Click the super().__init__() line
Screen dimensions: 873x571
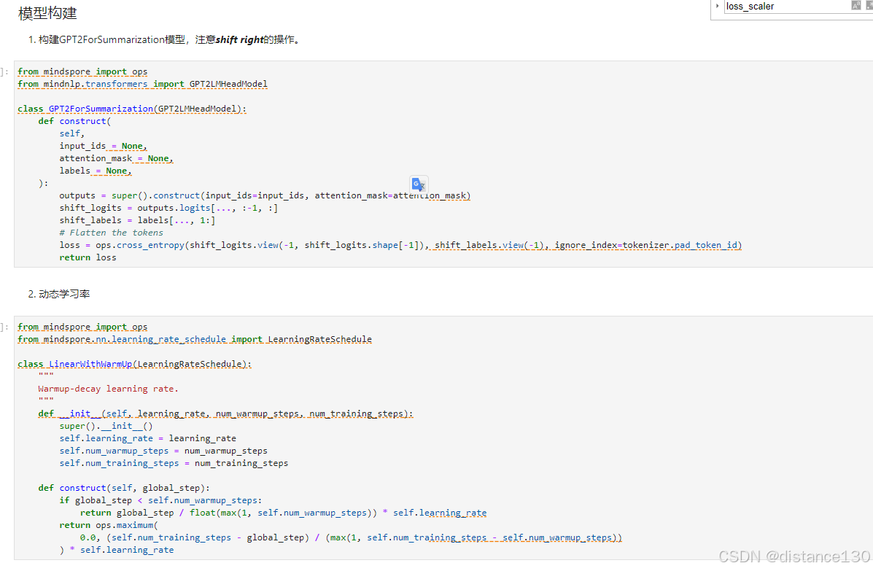(106, 426)
